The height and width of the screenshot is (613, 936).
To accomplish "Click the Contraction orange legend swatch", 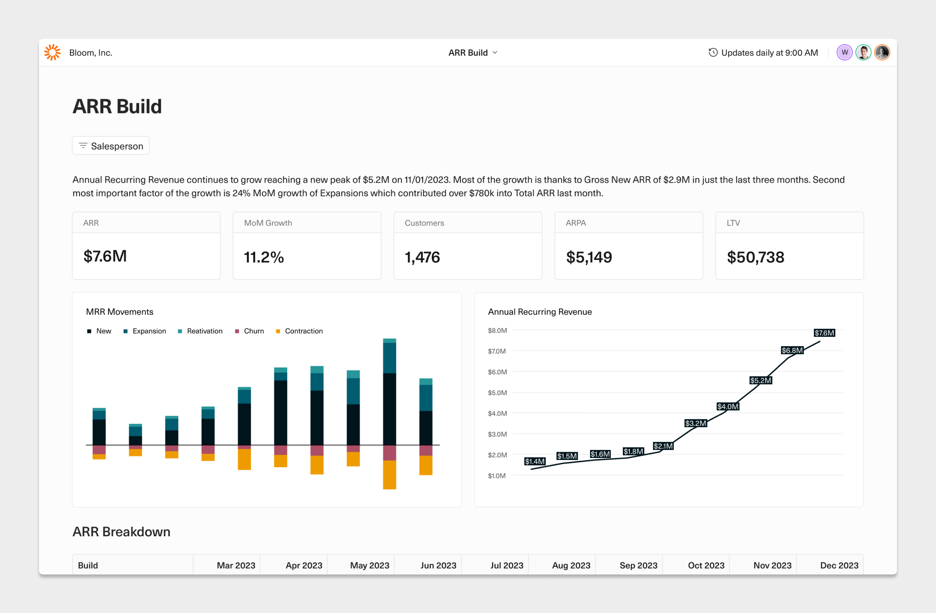I will coord(278,331).
